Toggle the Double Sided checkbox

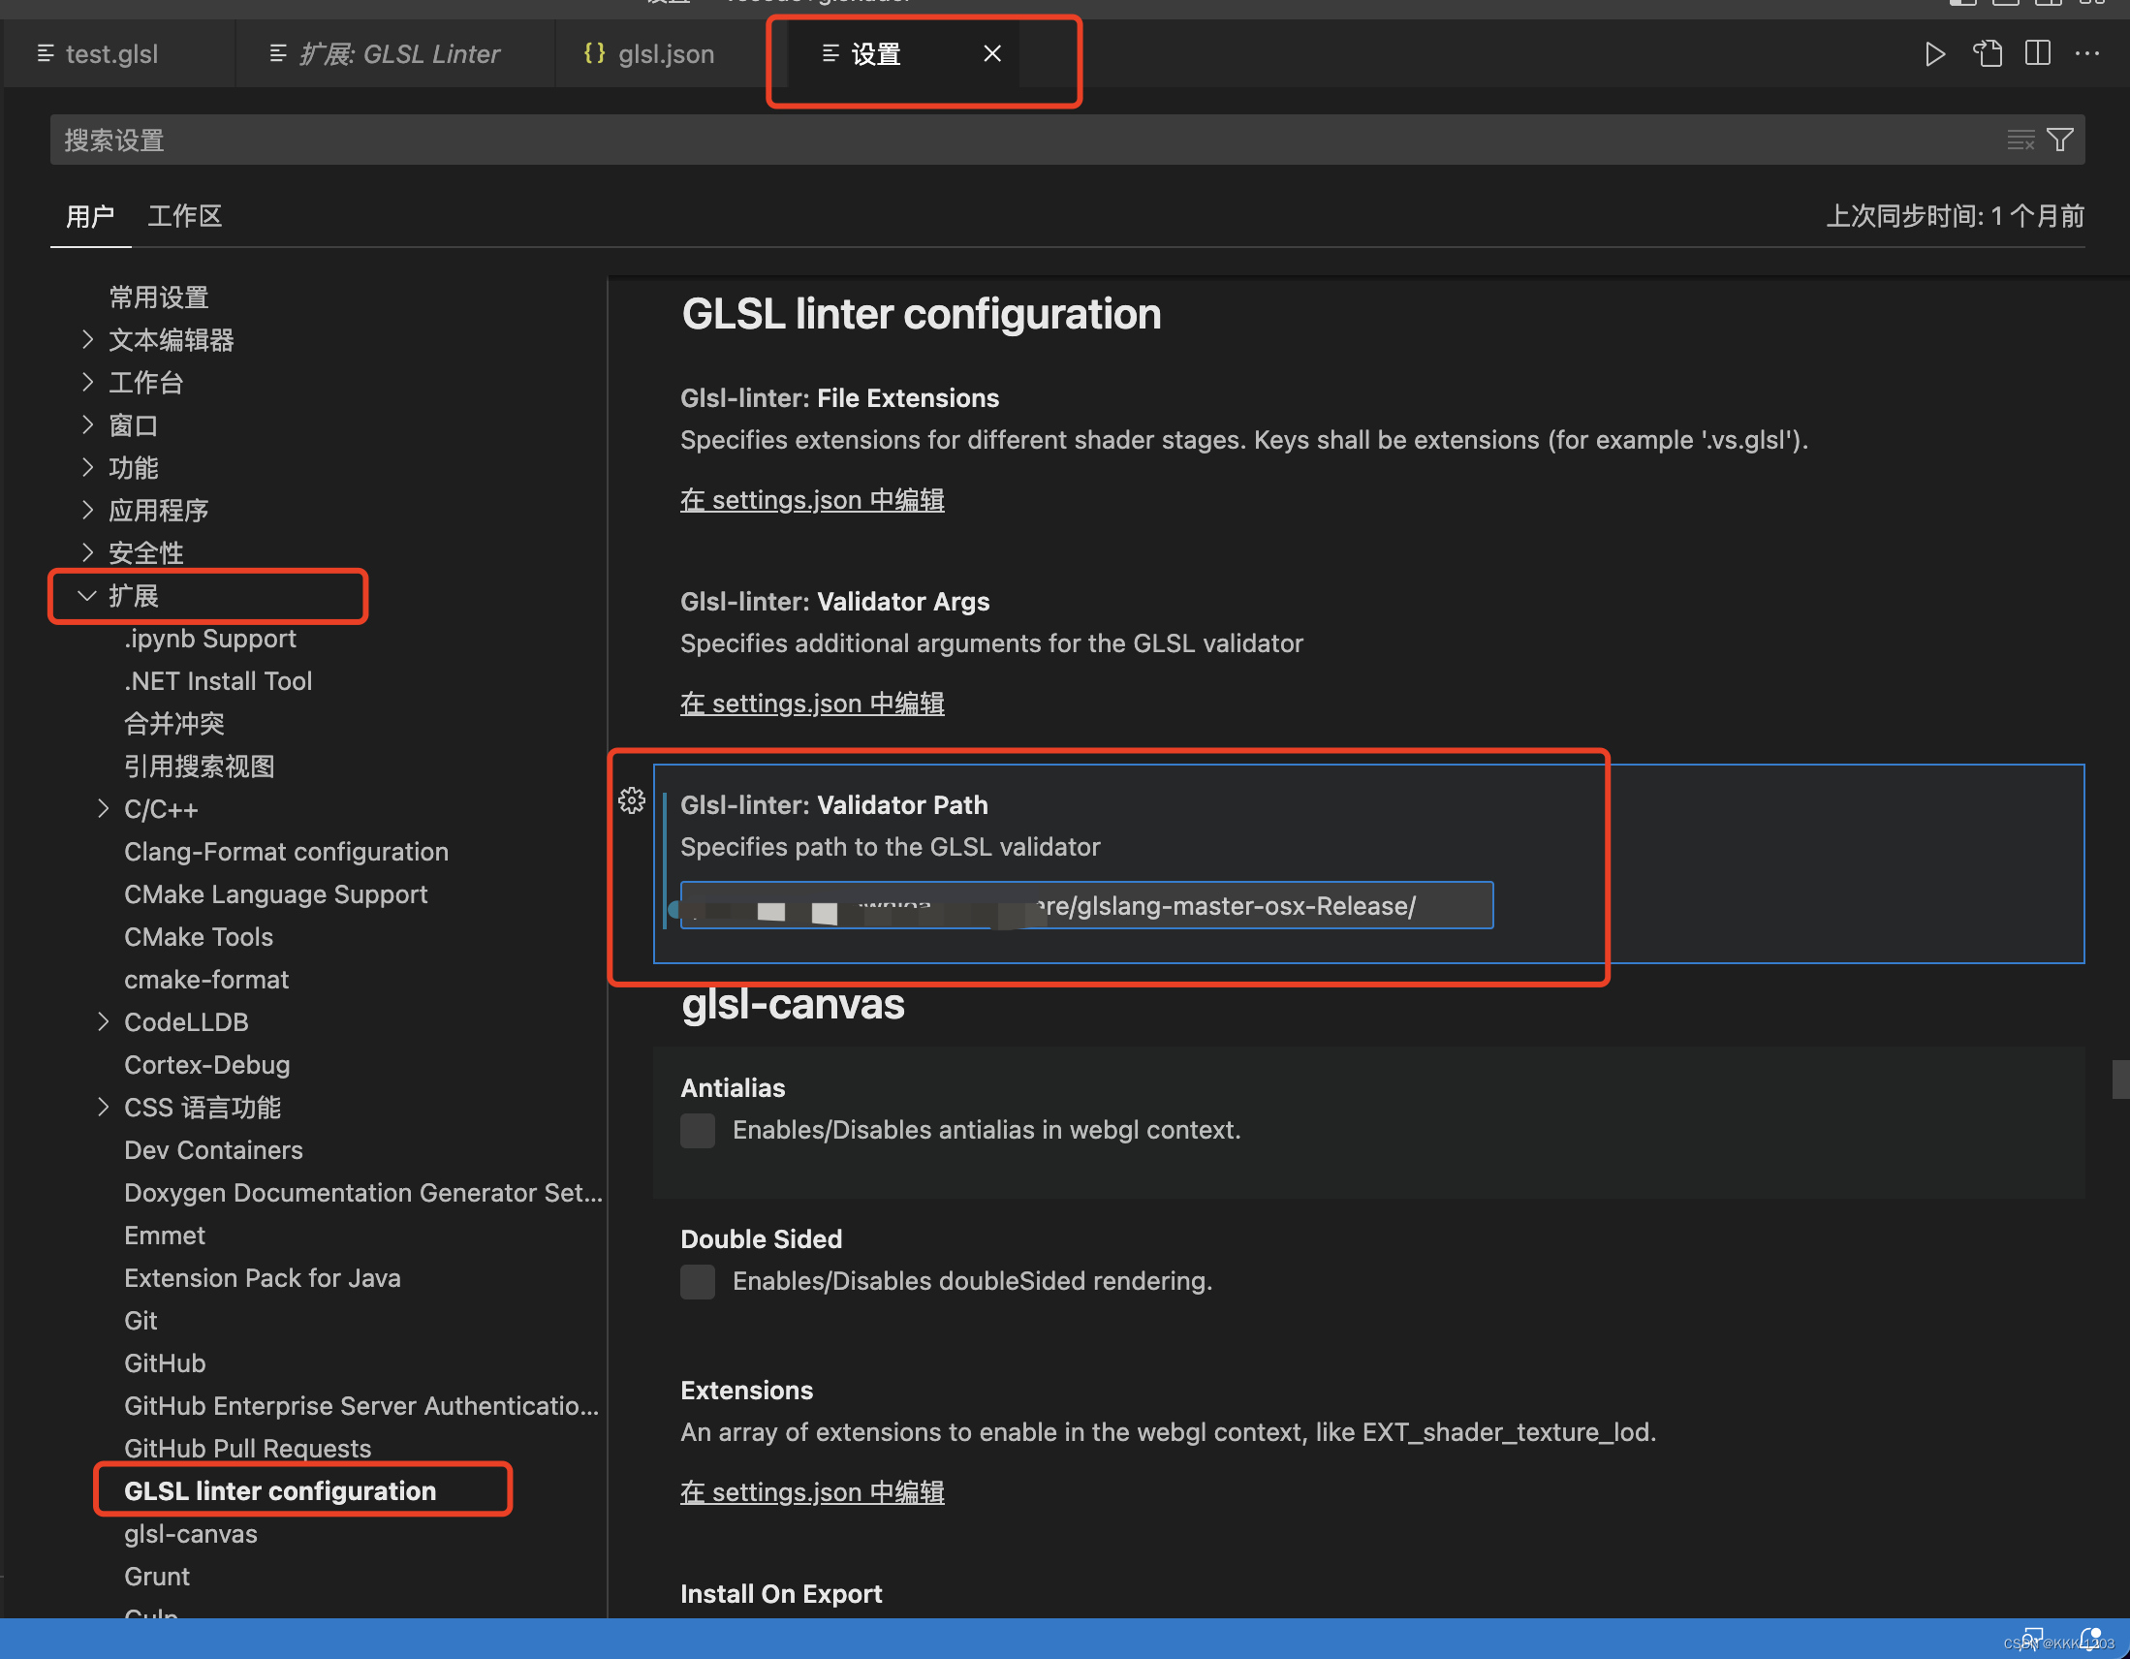click(698, 1281)
